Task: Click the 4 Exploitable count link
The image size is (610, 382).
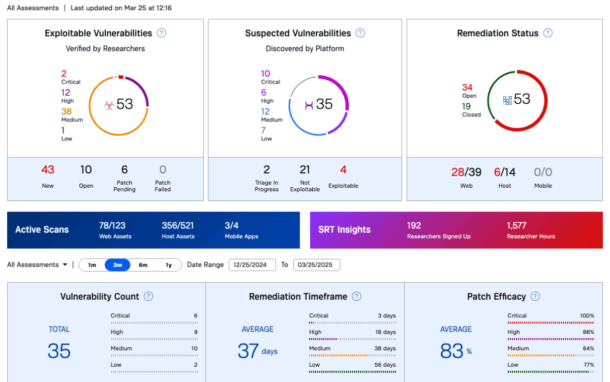Action: pos(343,170)
